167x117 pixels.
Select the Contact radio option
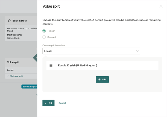(x=44, y=37)
